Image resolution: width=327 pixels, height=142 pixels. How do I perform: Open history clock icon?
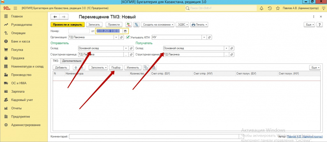point(270,8)
